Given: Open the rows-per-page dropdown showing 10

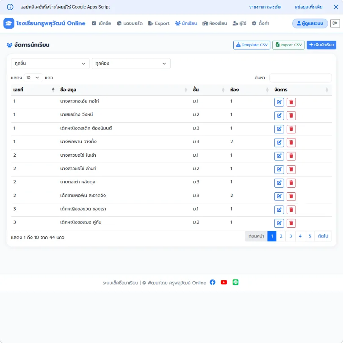Looking at the screenshot, I should pyautogui.click(x=33, y=77).
